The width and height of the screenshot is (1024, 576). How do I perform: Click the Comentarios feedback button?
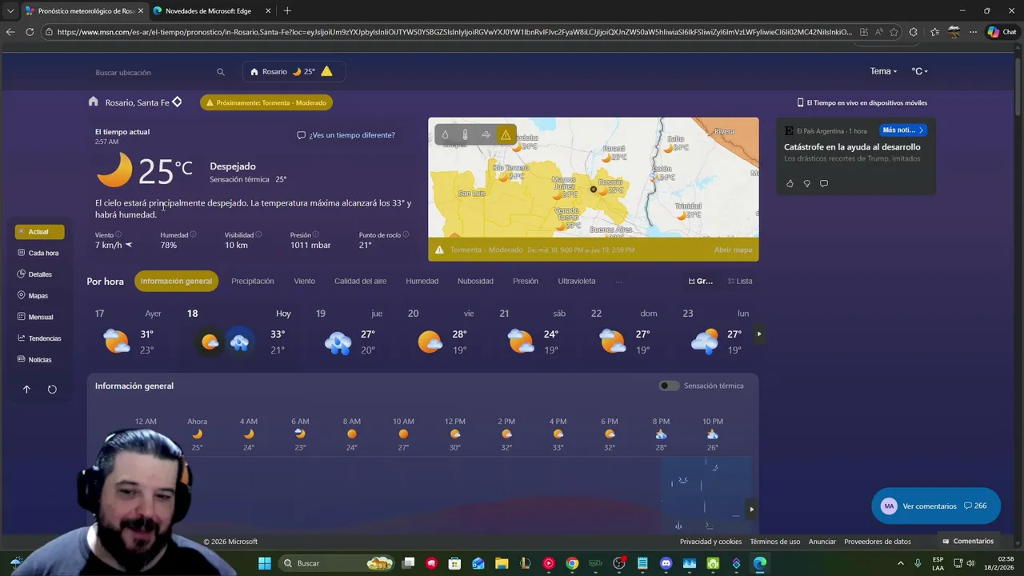tap(967, 542)
